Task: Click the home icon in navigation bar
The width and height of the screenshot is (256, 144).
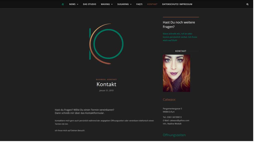Action: [x=63, y=4]
